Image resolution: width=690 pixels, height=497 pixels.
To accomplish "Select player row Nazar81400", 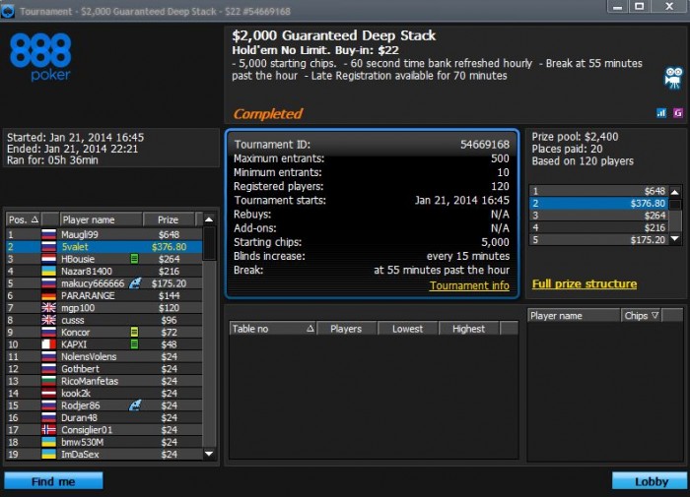I will coord(103,271).
